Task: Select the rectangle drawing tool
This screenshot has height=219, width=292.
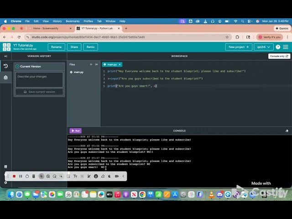Action: 68,176
